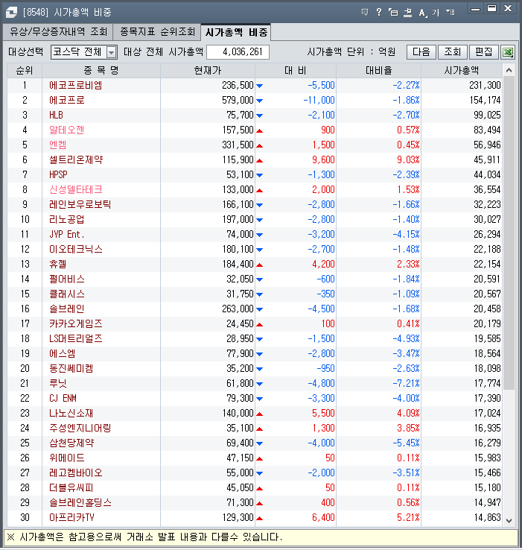This screenshot has height=550, width=522.
Task: Select stock 동진쎄미켐 in the list
Action: (71, 369)
